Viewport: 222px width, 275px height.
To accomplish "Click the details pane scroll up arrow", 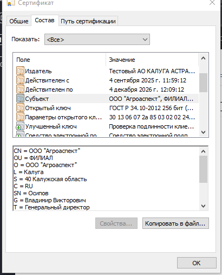I will click(203, 151).
